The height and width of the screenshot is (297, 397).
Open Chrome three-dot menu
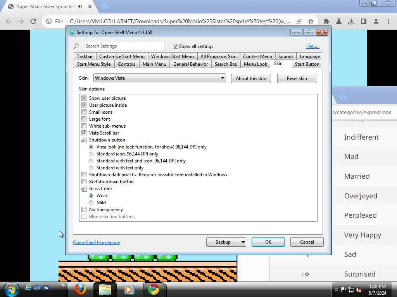388,22
